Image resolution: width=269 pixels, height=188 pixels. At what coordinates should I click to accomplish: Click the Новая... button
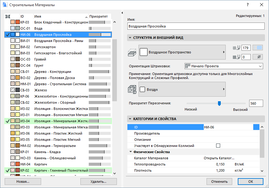[23, 182]
